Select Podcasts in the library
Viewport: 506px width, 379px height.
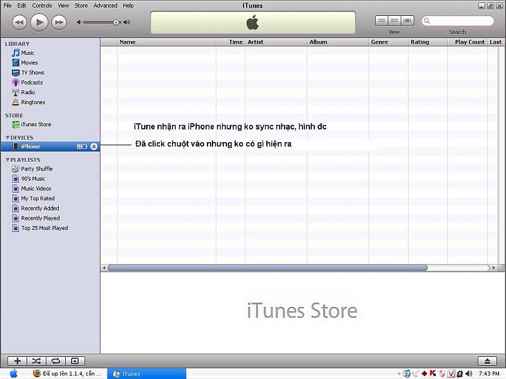coord(32,83)
